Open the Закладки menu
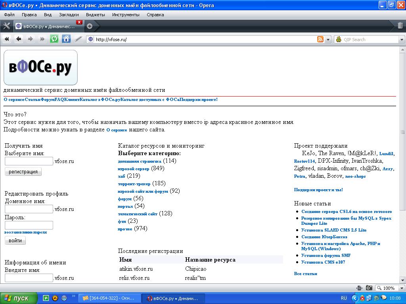Image resolution: width=406 pixels, height=304 pixels. click(x=69, y=15)
